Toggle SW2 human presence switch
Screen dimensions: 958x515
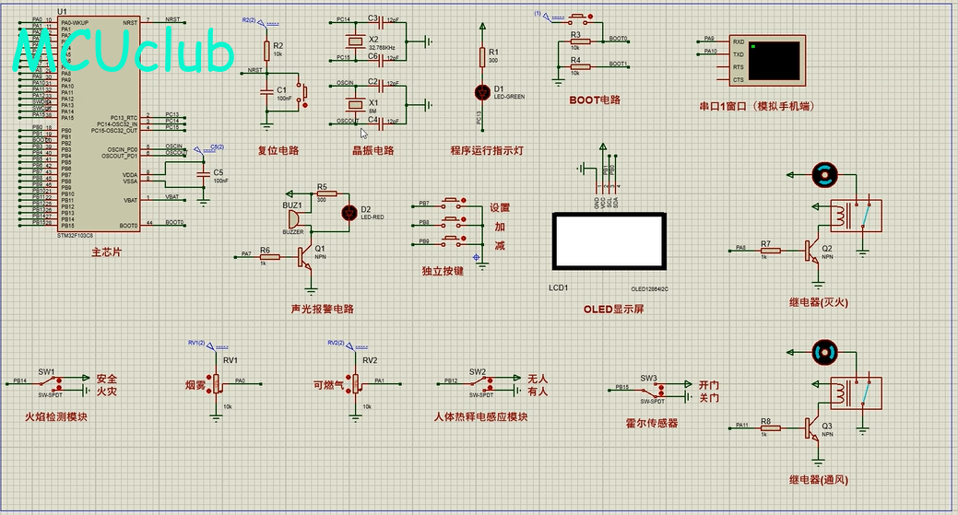pyautogui.click(x=481, y=384)
